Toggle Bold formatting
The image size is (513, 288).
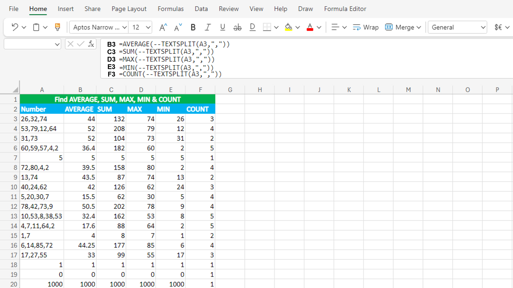coord(193,27)
